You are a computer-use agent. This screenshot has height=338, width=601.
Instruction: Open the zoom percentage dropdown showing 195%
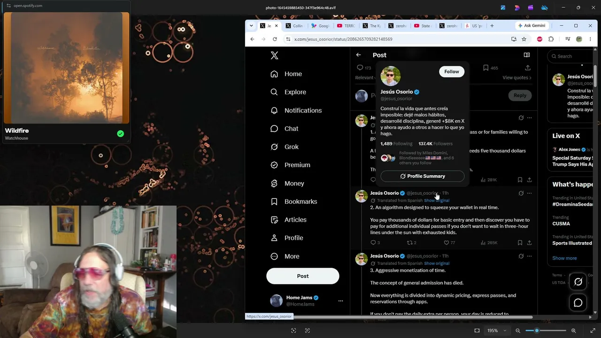498,330
